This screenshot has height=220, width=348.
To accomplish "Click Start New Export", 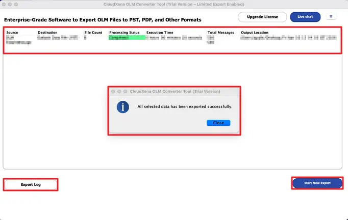I will tap(317, 183).
